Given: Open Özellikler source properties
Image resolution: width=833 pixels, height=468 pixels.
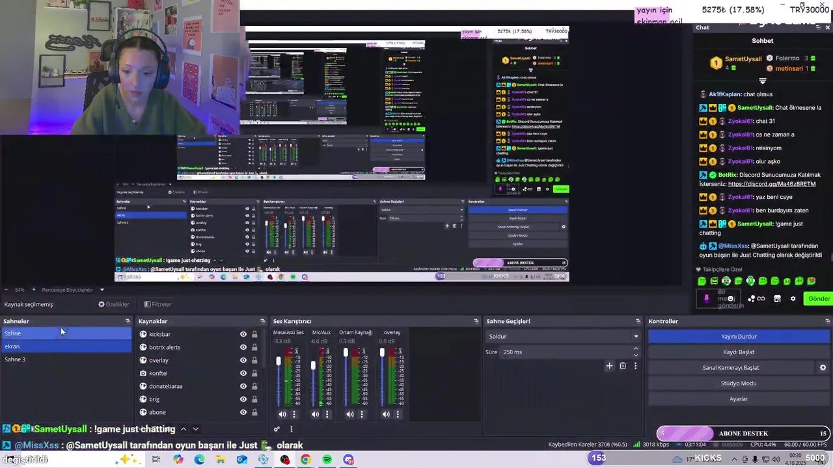Looking at the screenshot, I should pyautogui.click(x=114, y=304).
